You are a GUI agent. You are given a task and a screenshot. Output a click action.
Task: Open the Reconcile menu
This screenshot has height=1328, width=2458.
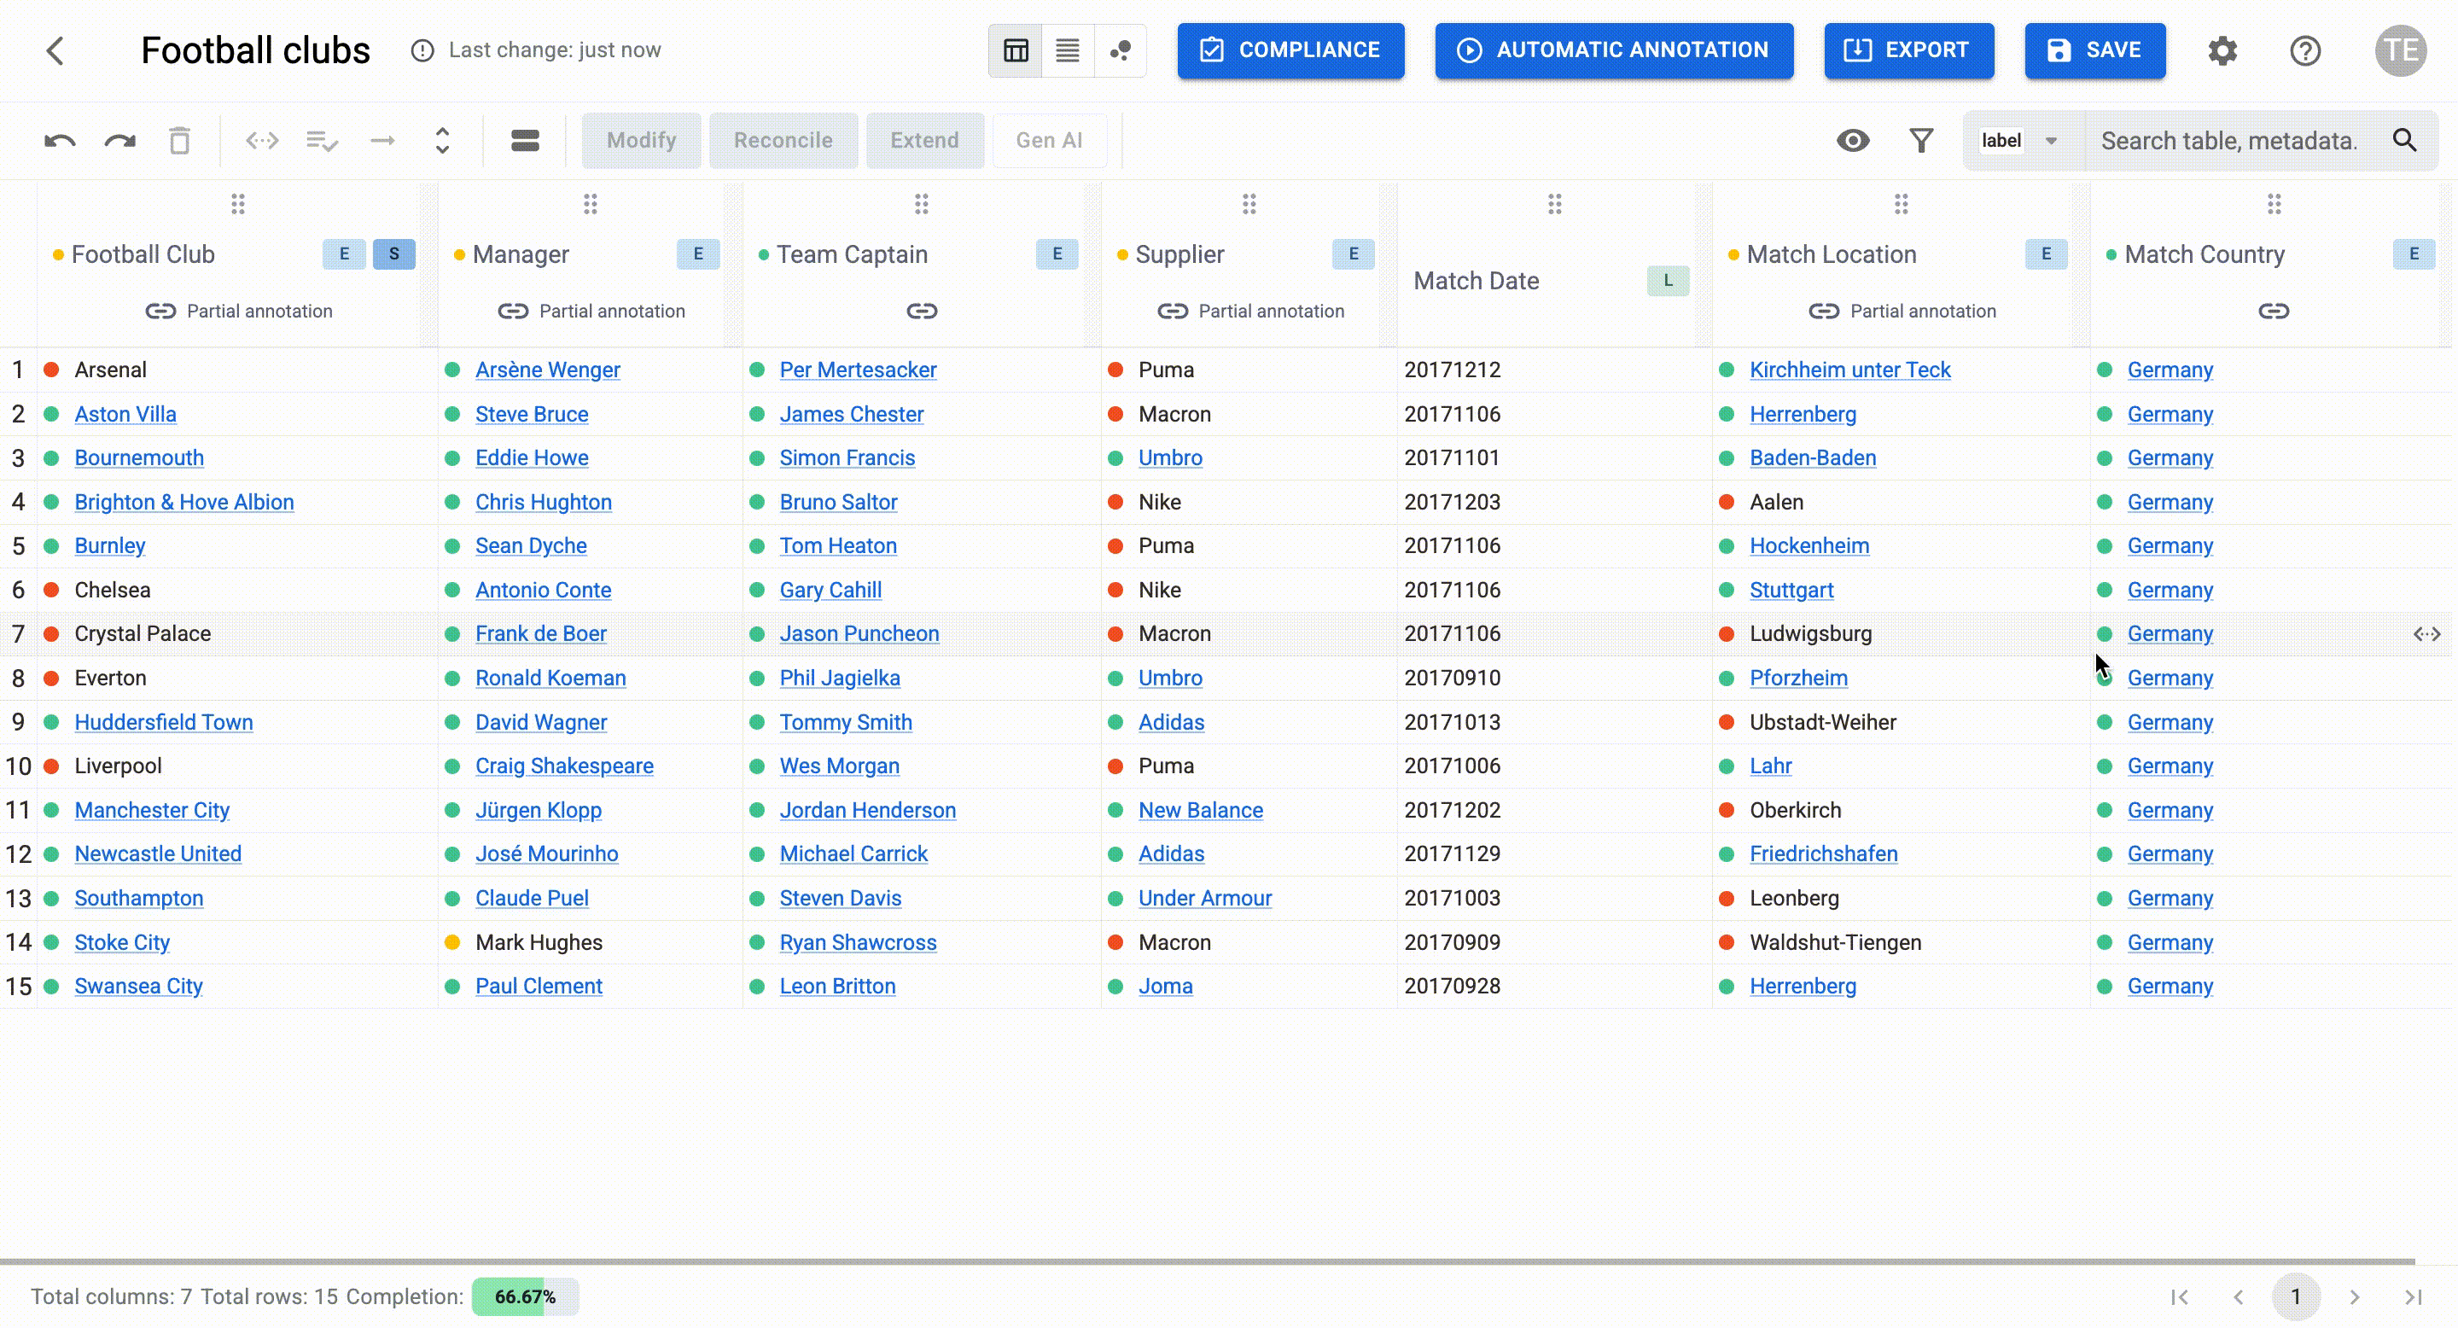783,141
